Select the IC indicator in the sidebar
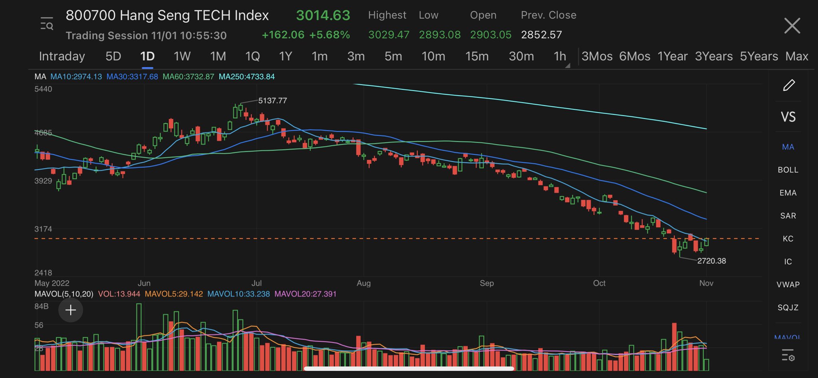 [x=787, y=261]
